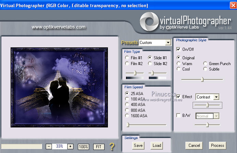Click the slide gradient swatch below Slide slider
The width and height of the screenshot is (237, 153).
[157, 78]
